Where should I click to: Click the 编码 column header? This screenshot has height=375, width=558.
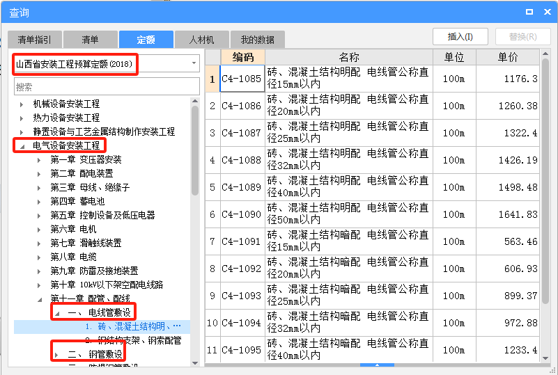pyautogui.click(x=242, y=57)
